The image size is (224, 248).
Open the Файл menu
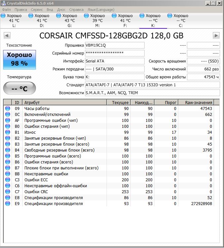click(x=6, y=10)
